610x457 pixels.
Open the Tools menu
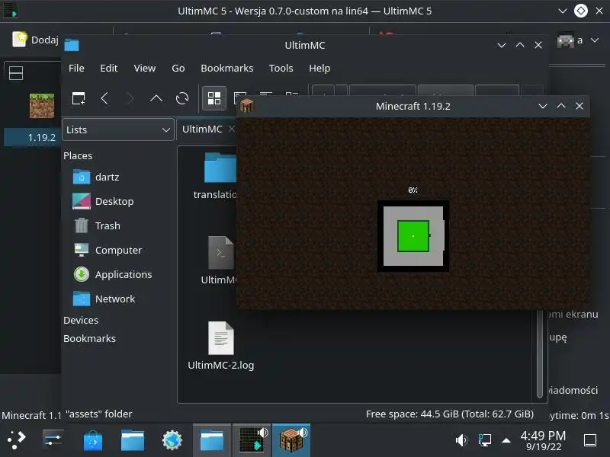(x=281, y=68)
